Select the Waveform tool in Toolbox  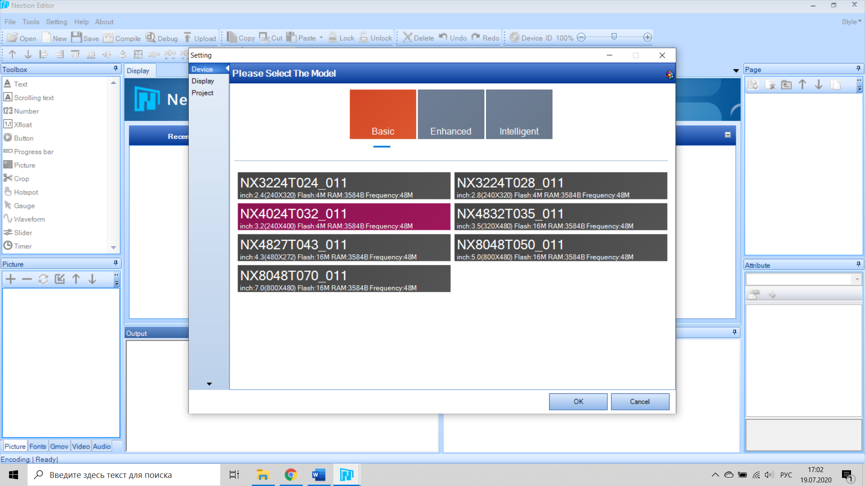29,219
